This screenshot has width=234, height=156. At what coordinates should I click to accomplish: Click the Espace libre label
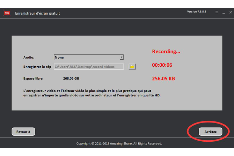33,78
